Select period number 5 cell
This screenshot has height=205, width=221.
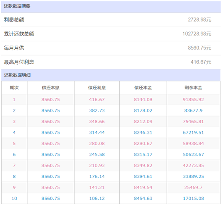coord(14,144)
